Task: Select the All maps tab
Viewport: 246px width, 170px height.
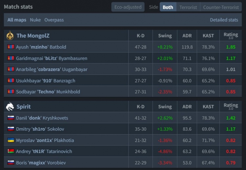Action: coord(17,20)
